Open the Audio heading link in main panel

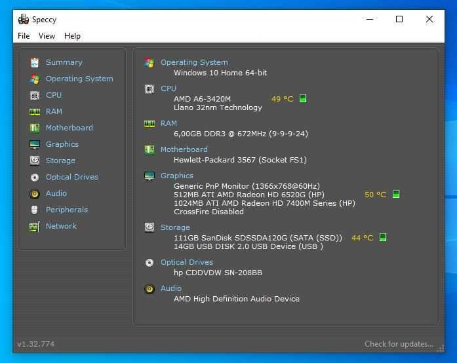pyautogui.click(x=170, y=288)
